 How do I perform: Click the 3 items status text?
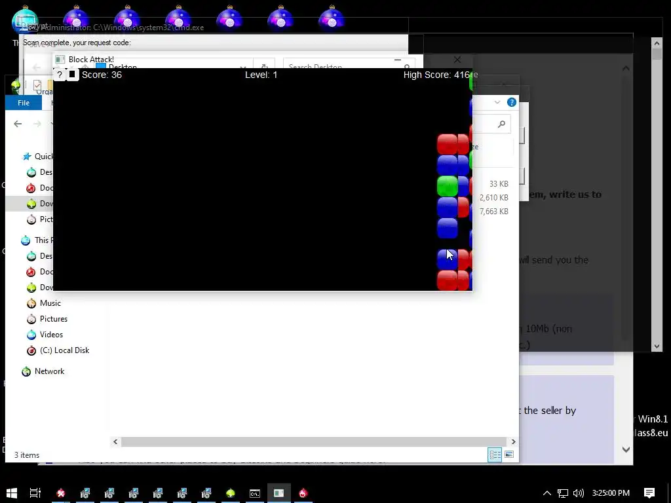click(x=27, y=455)
